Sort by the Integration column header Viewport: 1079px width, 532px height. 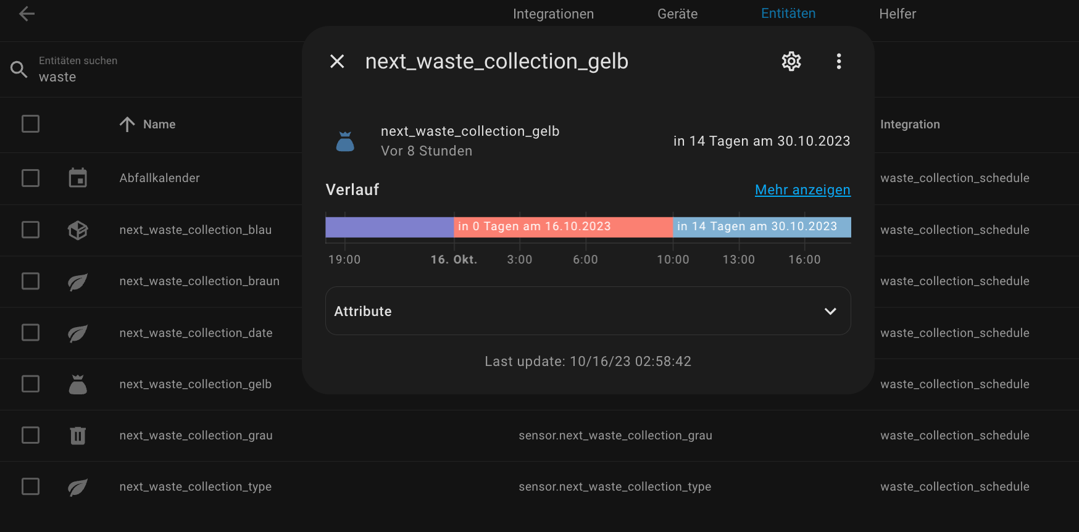(910, 125)
